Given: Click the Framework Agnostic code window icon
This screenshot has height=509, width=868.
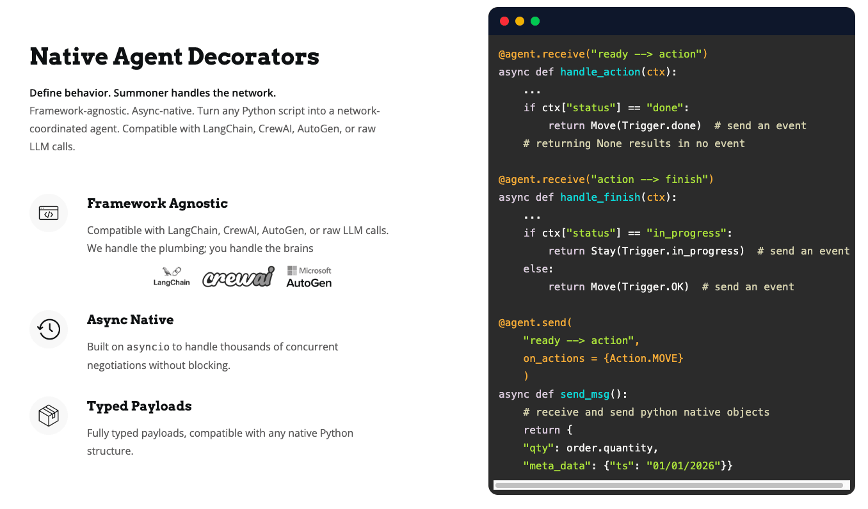Looking at the screenshot, I should (49, 213).
